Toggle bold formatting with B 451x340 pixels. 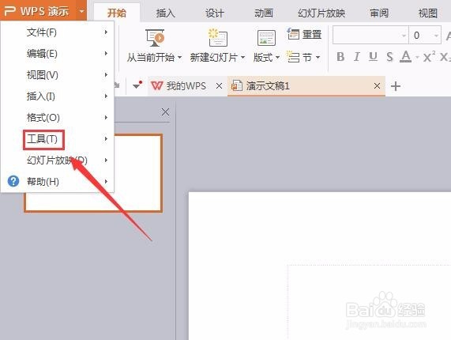340,57
